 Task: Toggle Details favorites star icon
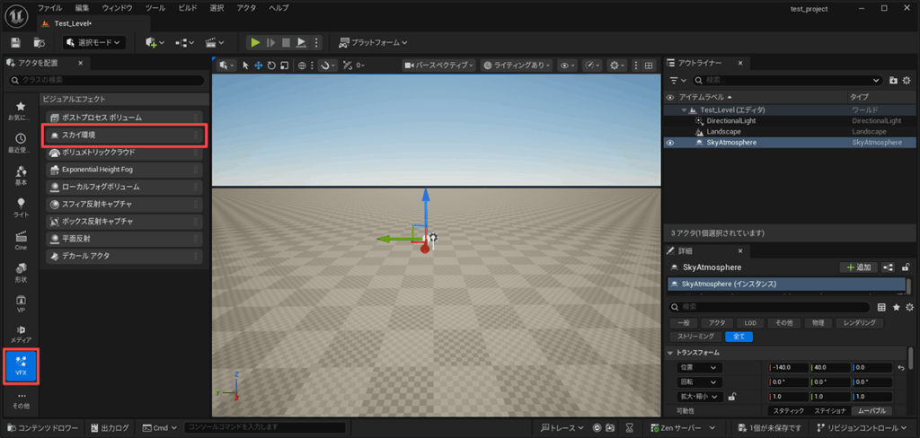tap(896, 307)
